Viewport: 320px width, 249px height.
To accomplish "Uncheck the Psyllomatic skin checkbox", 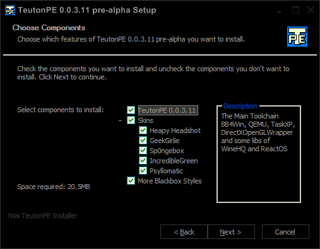I will click(143, 171).
